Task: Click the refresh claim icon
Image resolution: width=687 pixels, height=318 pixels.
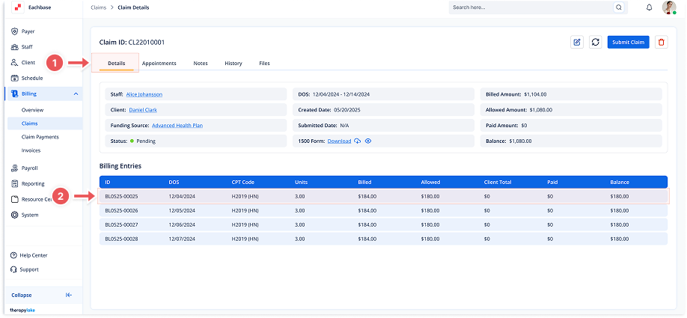Action: [x=595, y=42]
